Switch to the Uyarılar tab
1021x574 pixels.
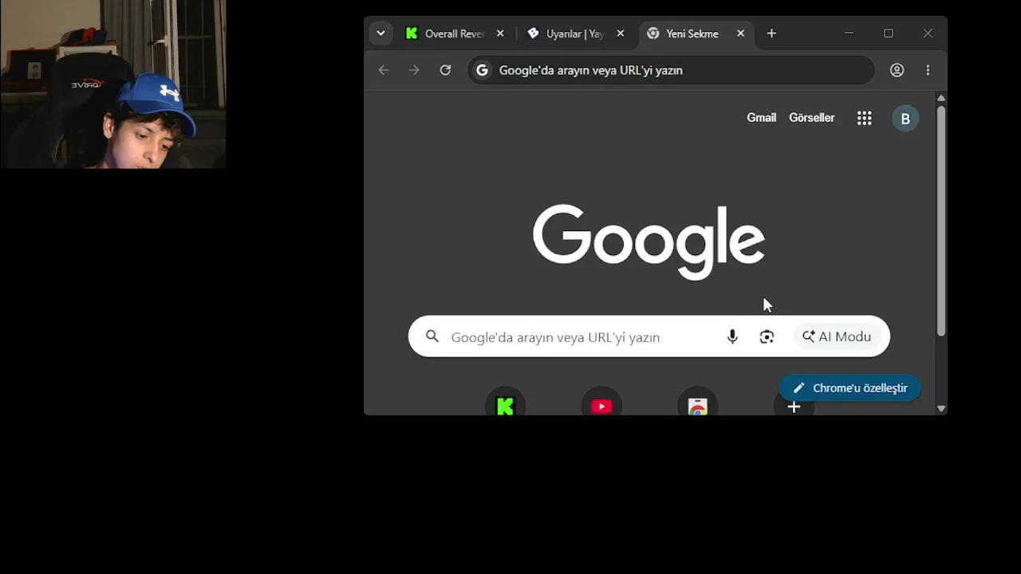575,33
